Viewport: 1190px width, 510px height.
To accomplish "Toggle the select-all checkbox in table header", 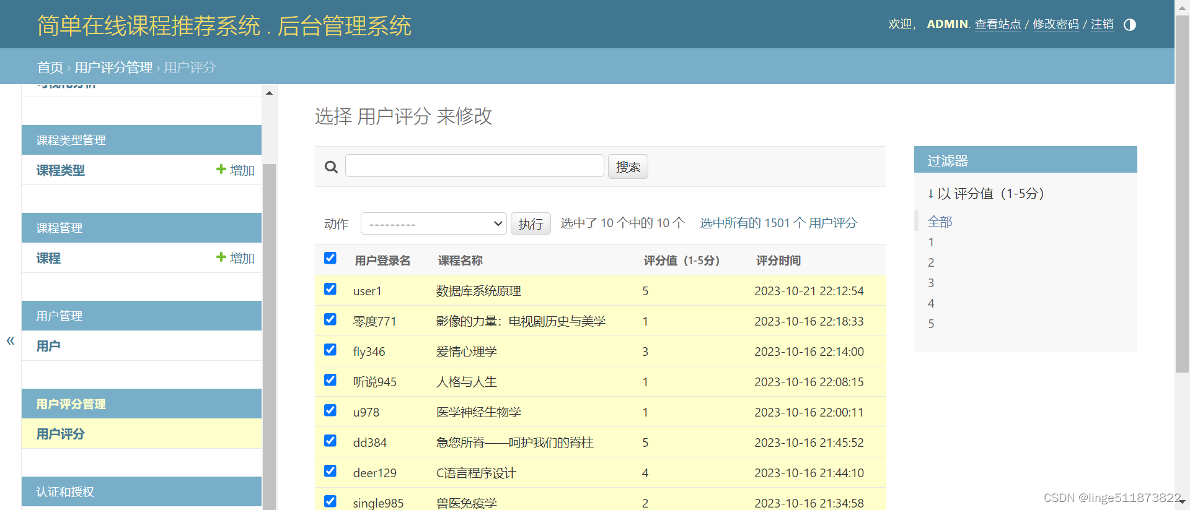I will [x=330, y=258].
